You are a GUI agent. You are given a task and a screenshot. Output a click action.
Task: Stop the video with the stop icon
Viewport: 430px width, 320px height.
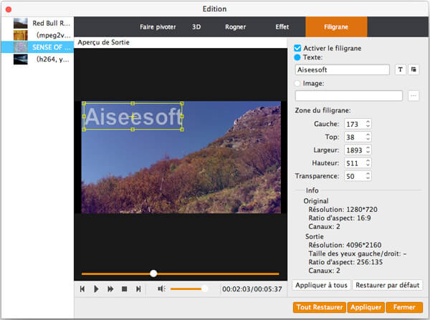pos(124,289)
